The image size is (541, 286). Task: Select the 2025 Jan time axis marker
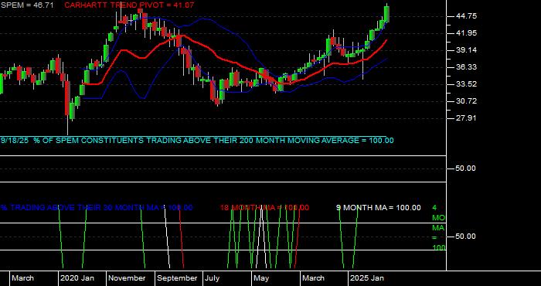pyautogui.click(x=367, y=278)
